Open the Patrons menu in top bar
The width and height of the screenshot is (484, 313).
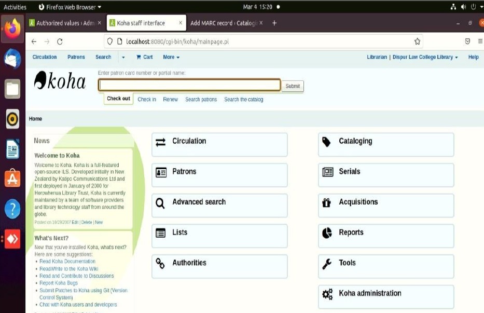[x=76, y=57]
